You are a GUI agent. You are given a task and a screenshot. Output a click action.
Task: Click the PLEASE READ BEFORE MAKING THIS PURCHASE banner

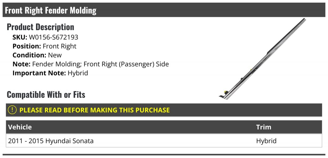(164, 110)
